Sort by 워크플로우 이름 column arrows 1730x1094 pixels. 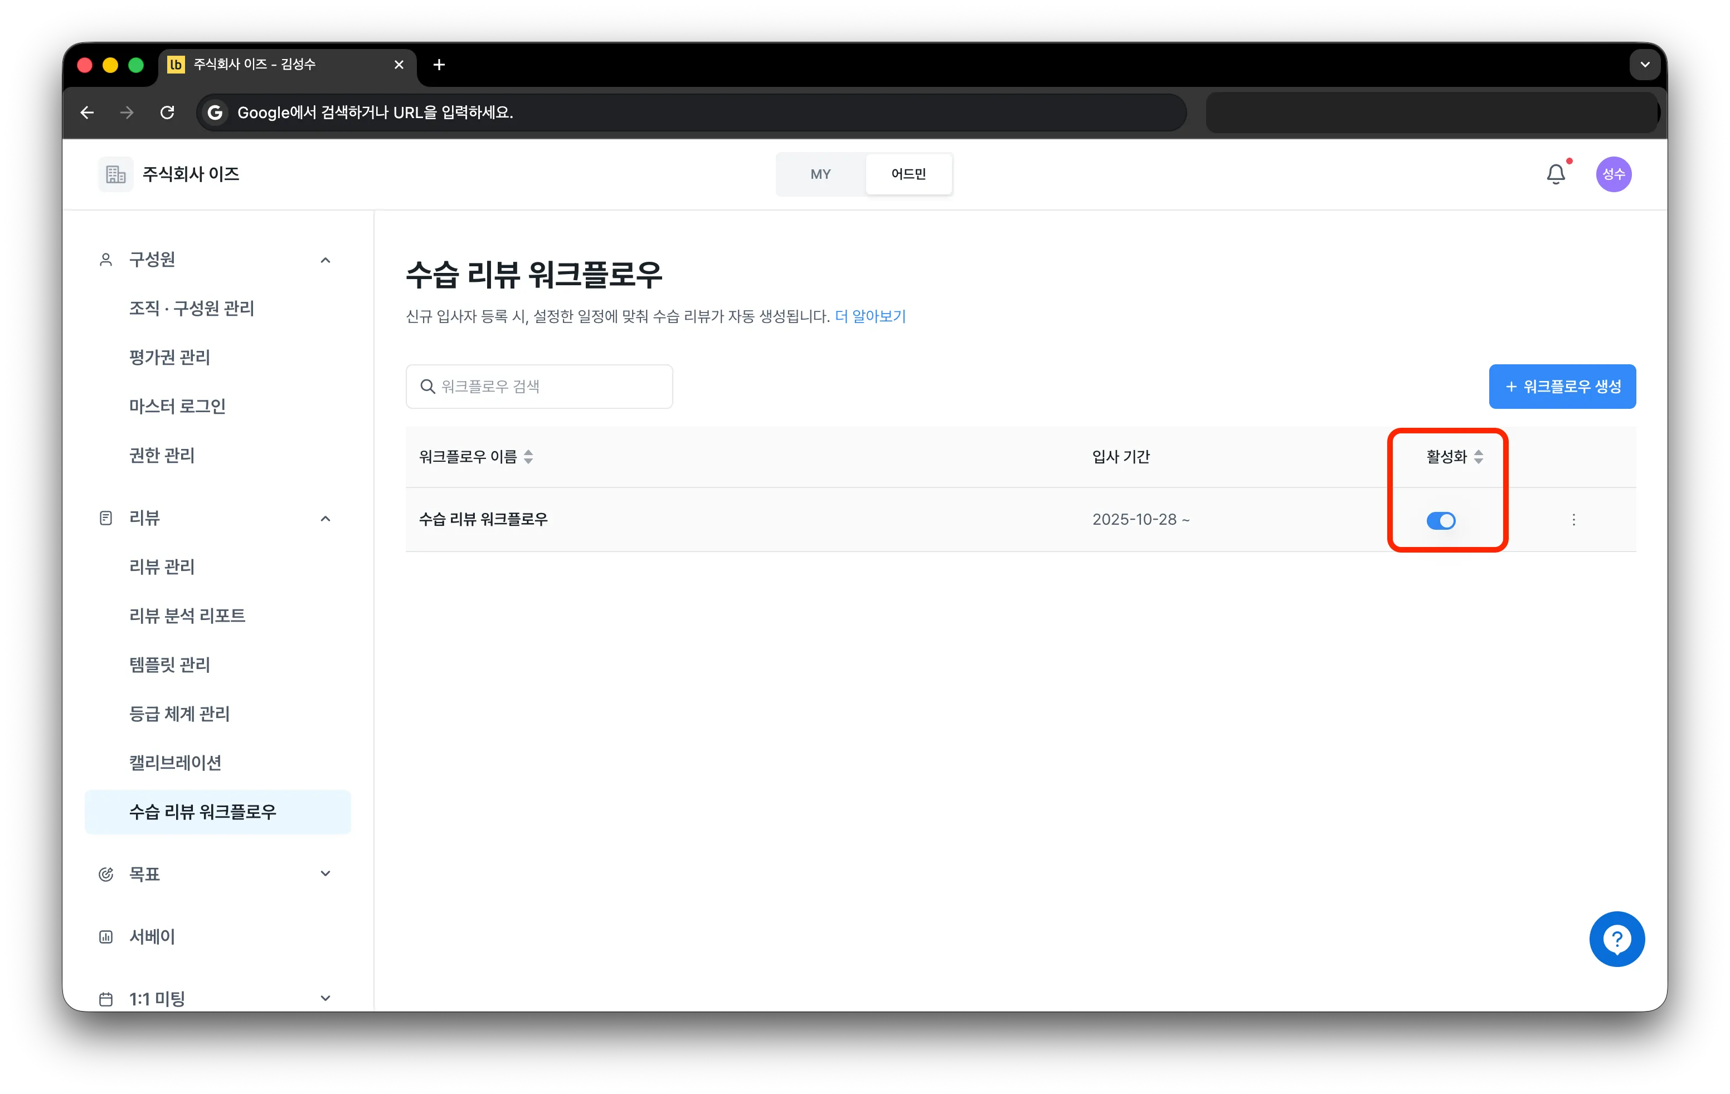(528, 457)
